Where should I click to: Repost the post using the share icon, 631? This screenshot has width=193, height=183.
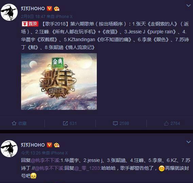point(70,123)
